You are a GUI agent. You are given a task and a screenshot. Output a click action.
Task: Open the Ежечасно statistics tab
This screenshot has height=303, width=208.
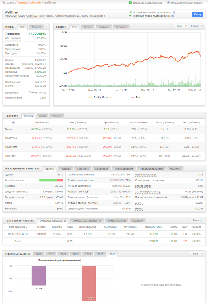[x=83, y=169]
